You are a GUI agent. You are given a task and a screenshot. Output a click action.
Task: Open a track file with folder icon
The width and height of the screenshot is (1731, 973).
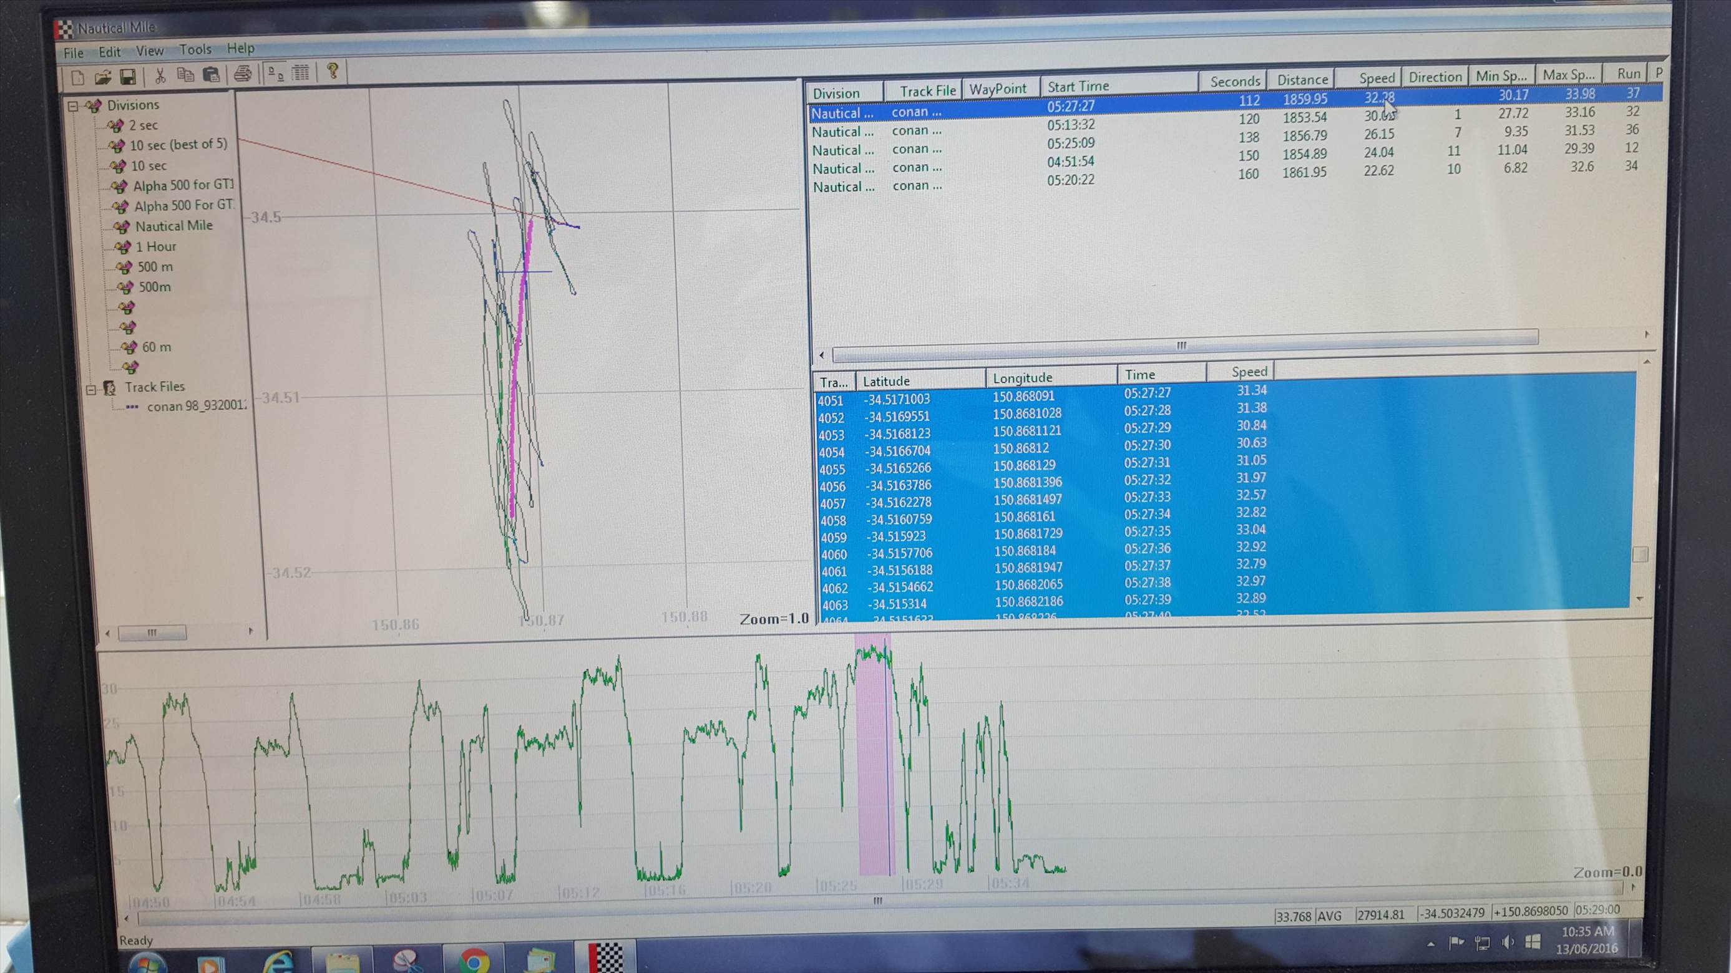pos(102,77)
